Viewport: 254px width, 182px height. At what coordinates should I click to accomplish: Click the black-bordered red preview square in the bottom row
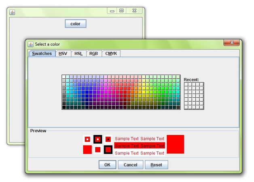[108, 150]
